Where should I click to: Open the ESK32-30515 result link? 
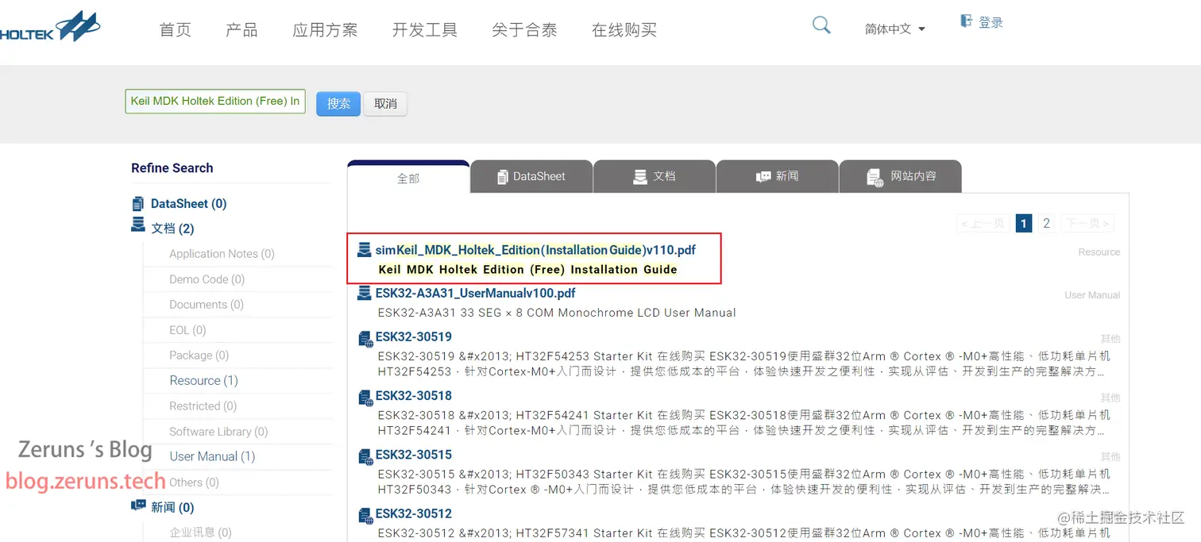414,455
